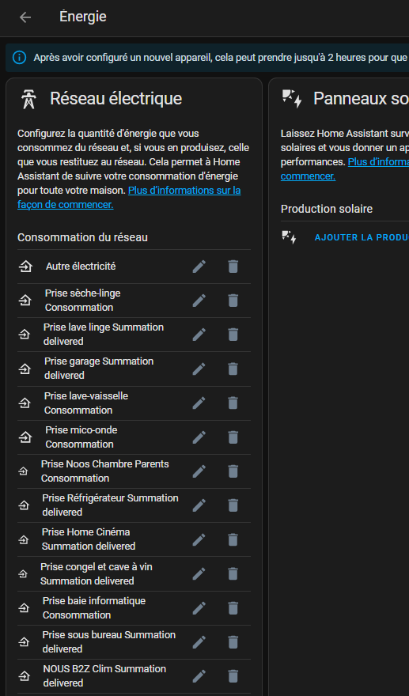409x696 pixels.
Task: Edit Prise congel et cave à vin
Action: [x=199, y=574]
